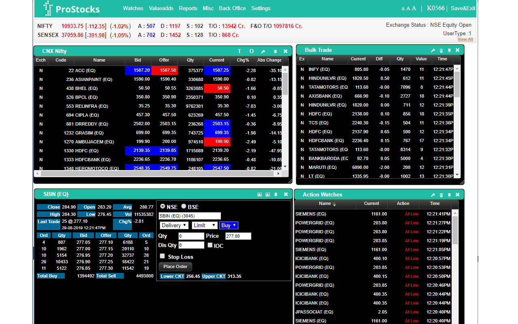The height and width of the screenshot is (324, 518).
Task: Open Action Watches wrench settings
Action: coord(433,195)
